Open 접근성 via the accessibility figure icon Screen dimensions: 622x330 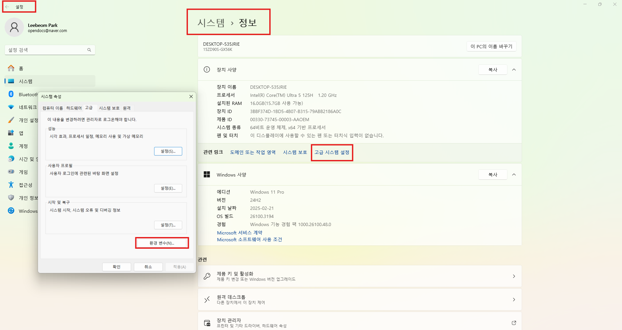11,185
